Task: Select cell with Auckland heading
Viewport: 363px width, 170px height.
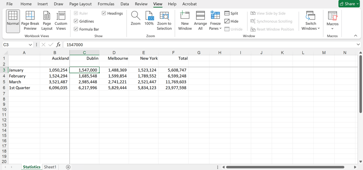Action: [x=55, y=58]
